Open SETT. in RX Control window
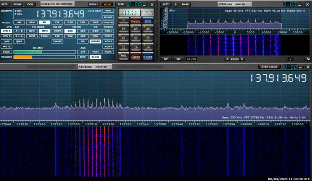 tap(5, 4)
